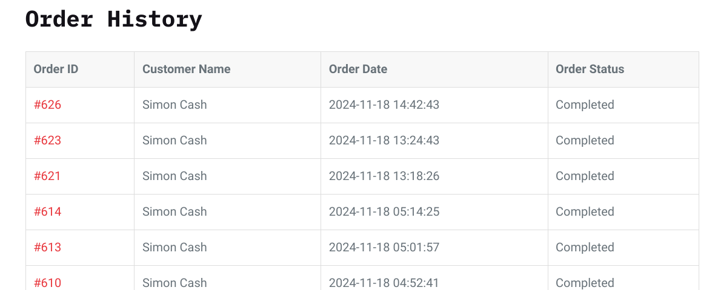Open order #623 details link
Viewport: 715px width, 290px height.
pyautogui.click(x=47, y=140)
